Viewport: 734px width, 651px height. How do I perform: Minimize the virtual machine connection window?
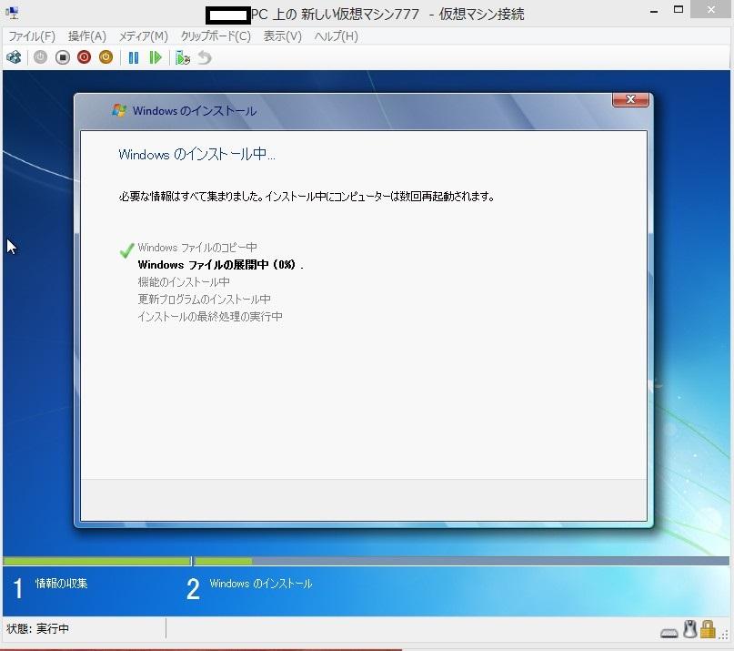pos(654,11)
